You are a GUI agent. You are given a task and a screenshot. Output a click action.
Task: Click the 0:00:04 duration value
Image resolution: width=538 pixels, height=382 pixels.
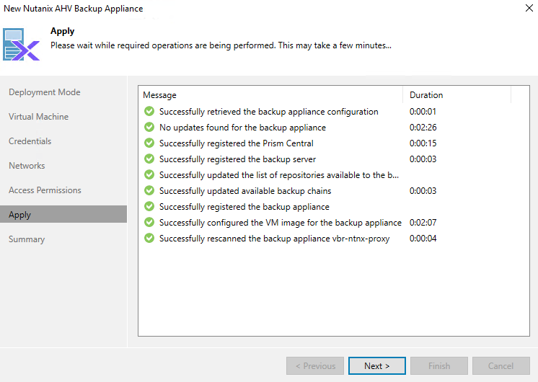pyautogui.click(x=423, y=239)
